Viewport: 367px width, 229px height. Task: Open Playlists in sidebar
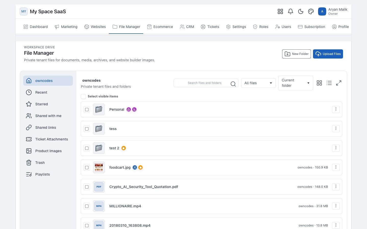pyautogui.click(x=48, y=174)
